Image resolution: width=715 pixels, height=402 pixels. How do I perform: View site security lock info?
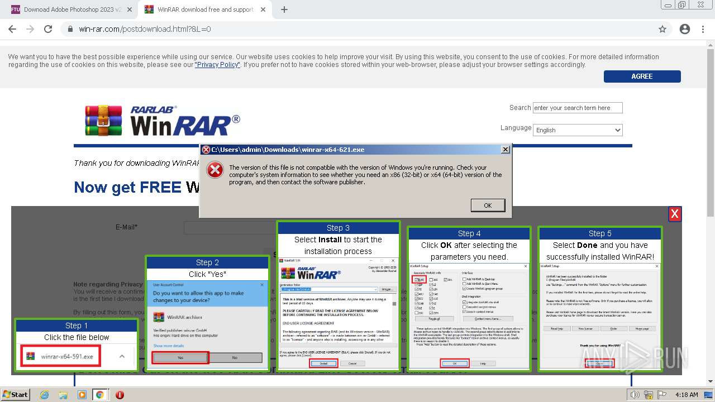(x=70, y=29)
